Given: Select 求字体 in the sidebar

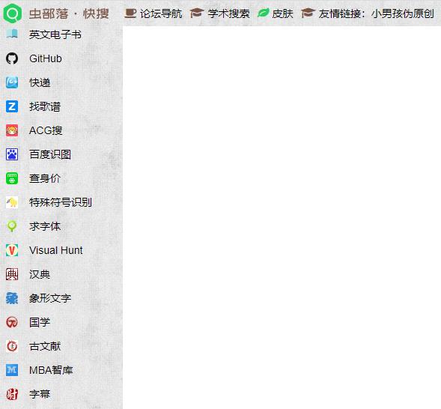Looking at the screenshot, I should pos(45,226).
